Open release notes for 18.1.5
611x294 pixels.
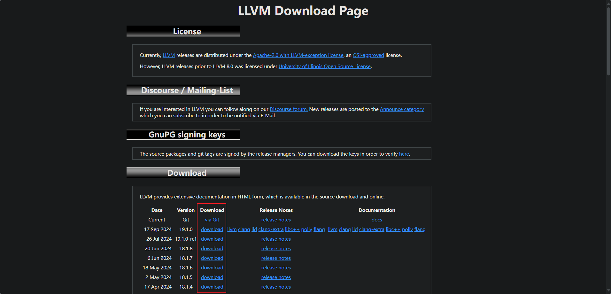point(276,277)
